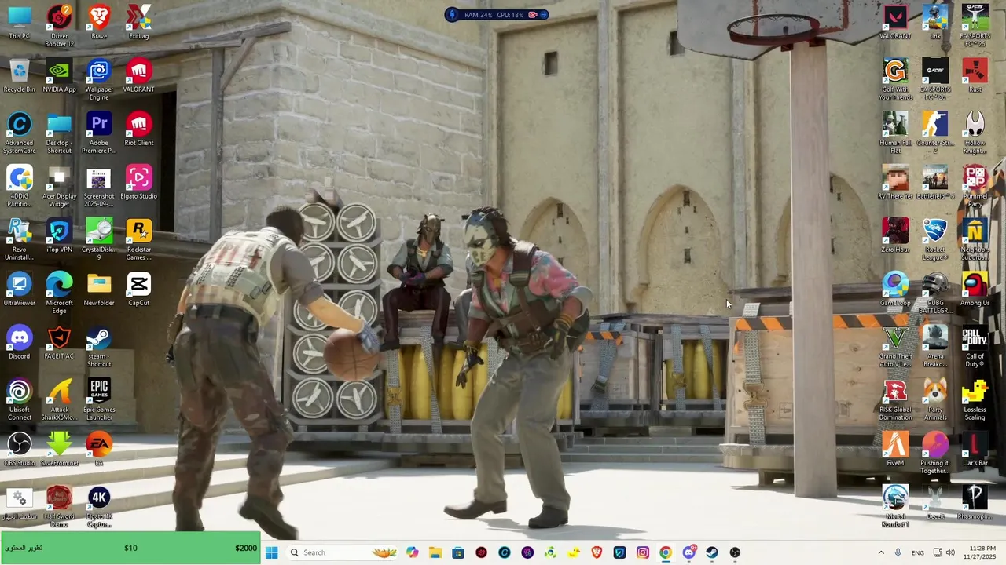Open the Acer Display Widget icon
The width and height of the screenshot is (1006, 565).
pos(59,185)
